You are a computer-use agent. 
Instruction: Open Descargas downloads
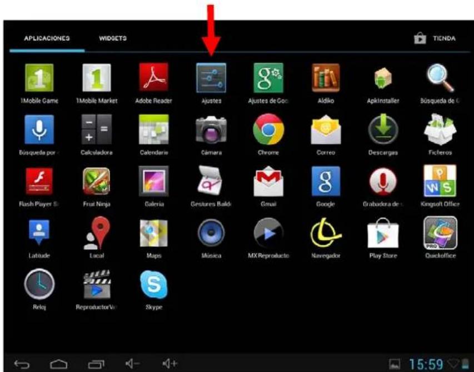point(383,129)
